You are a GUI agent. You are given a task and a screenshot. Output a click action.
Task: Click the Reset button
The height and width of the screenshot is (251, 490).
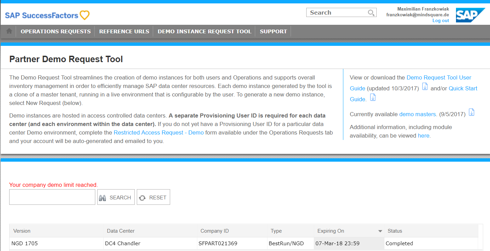coord(153,197)
